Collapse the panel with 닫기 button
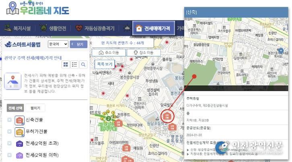292x162 pixels. (x=78, y=44)
